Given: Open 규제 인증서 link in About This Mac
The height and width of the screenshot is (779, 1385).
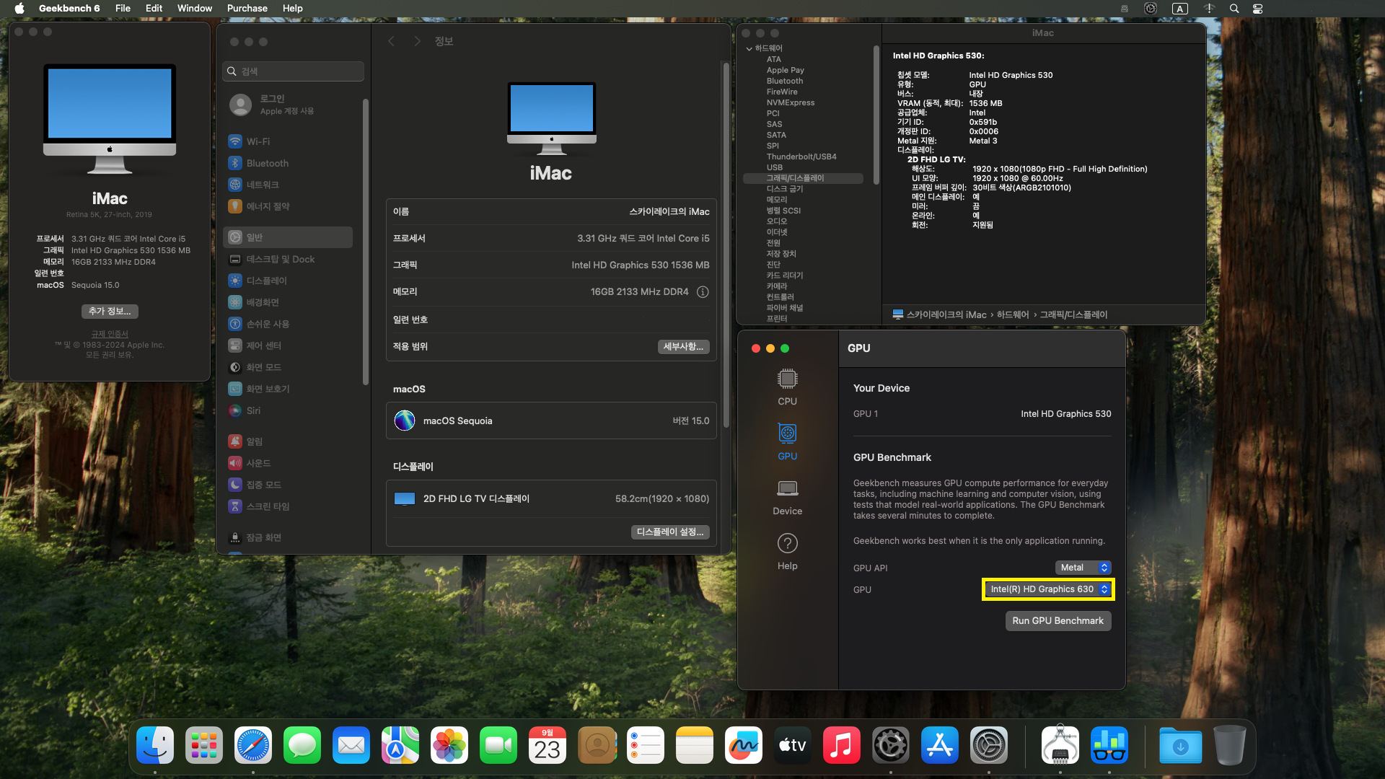Looking at the screenshot, I should click(110, 334).
